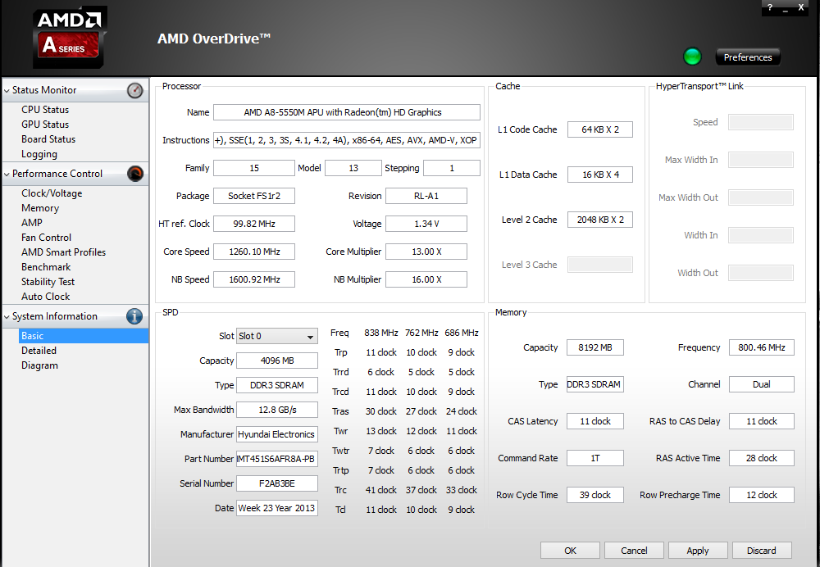Click the Instructions field
This screenshot has width=820, height=567.
pyautogui.click(x=347, y=140)
